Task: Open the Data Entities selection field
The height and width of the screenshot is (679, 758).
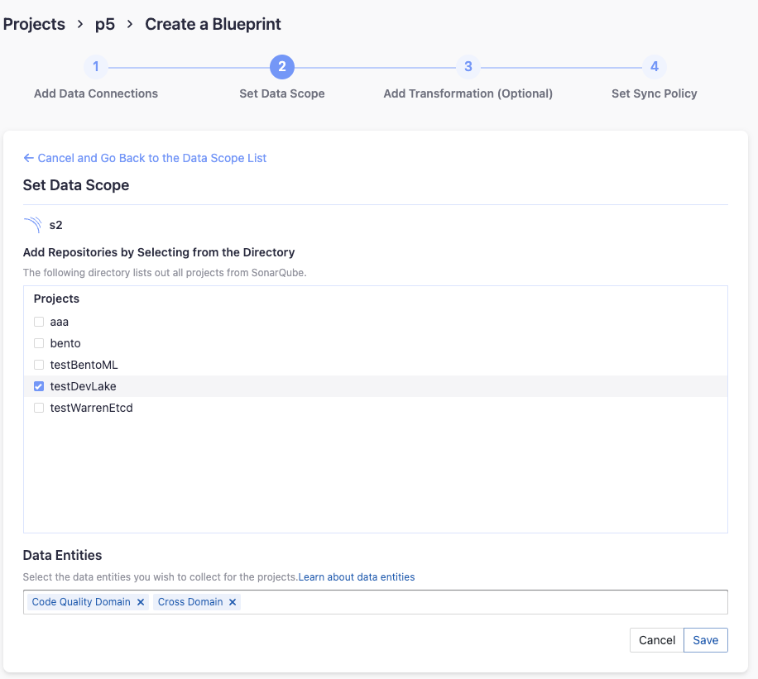Action: click(x=480, y=602)
